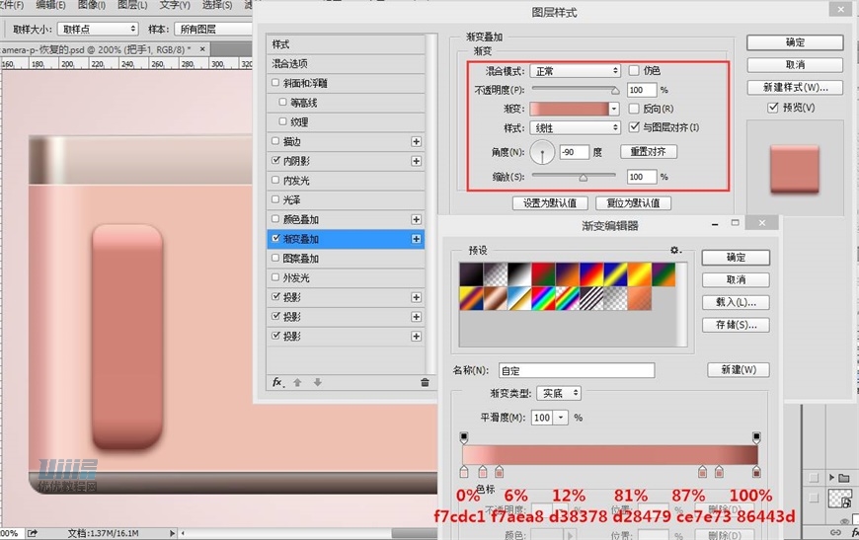Click 载入(L)... in the gradient editor
Image resolution: width=859 pixels, height=540 pixels.
[x=736, y=302]
